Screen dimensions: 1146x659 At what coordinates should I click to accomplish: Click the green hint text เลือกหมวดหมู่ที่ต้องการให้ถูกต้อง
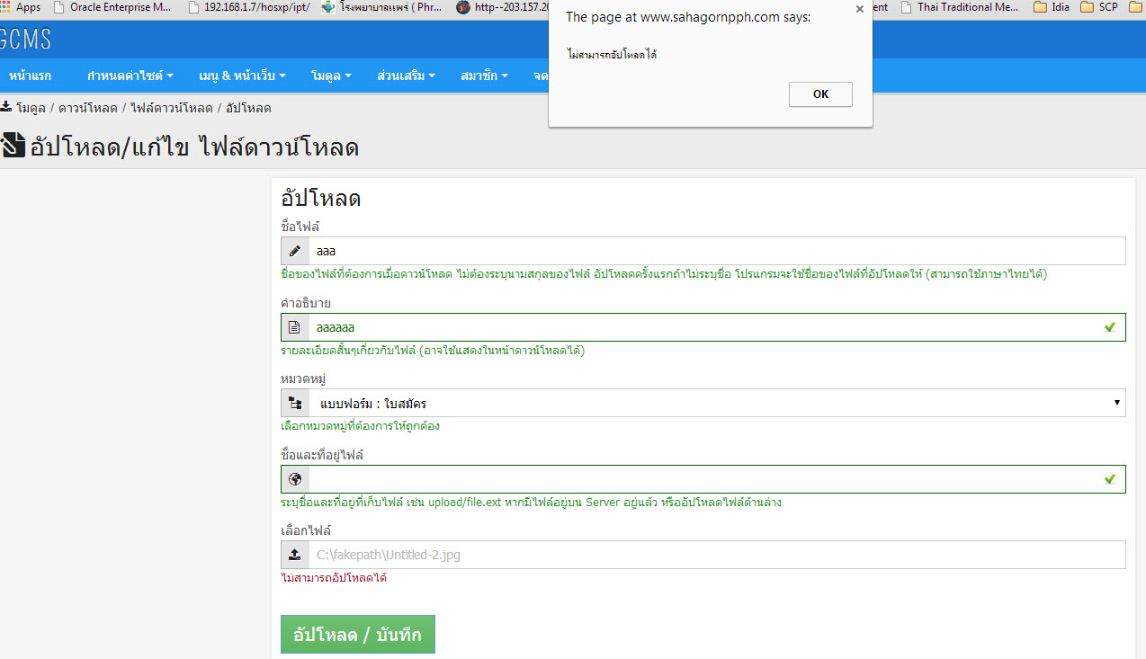coord(360,426)
